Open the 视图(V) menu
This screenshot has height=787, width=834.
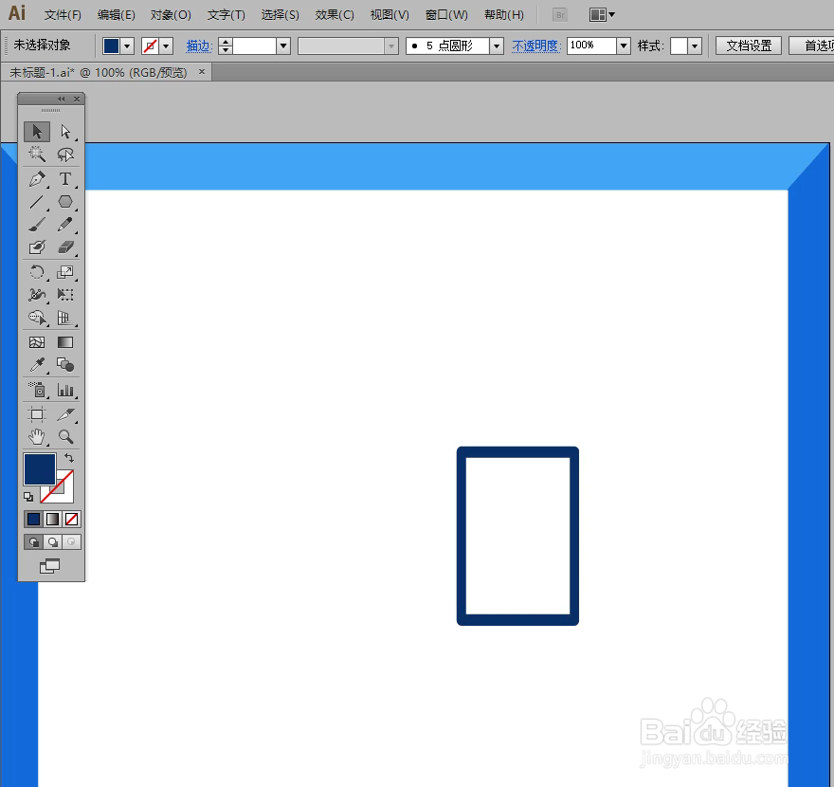click(390, 15)
